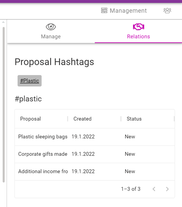Open the users group icon

pos(167,11)
